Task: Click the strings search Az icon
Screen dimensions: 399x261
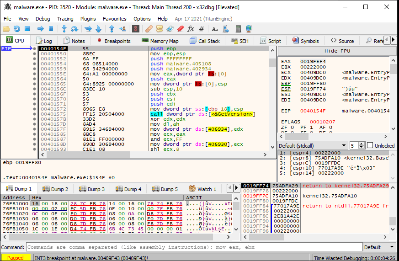Action: tap(215, 29)
